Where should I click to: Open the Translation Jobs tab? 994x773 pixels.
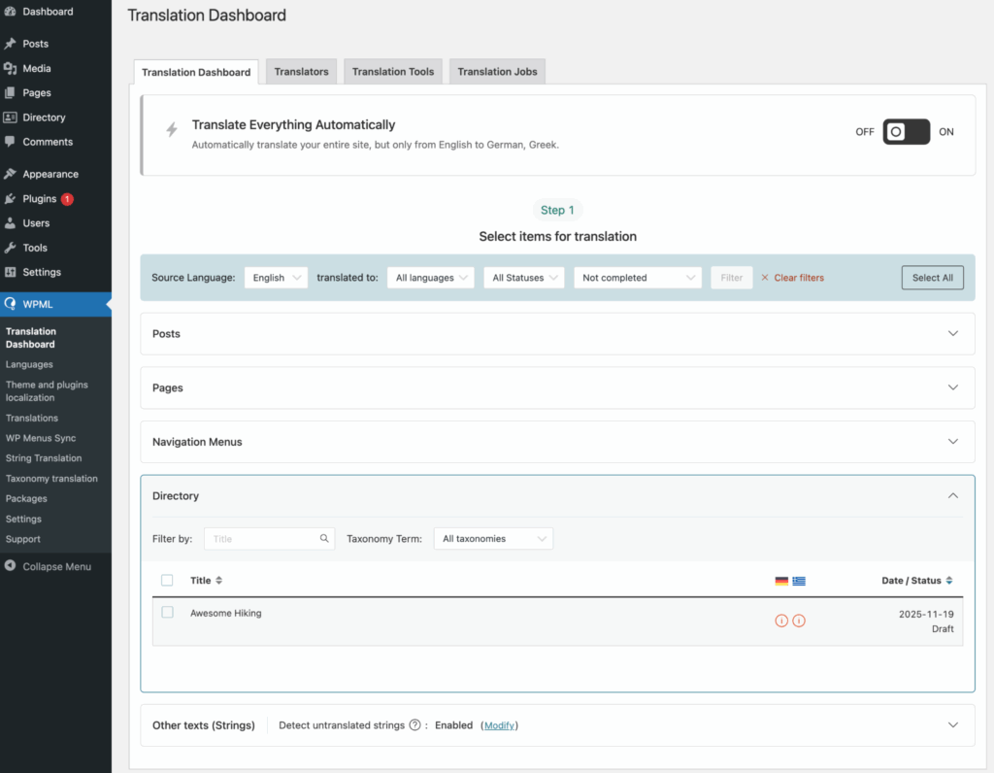[496, 71]
